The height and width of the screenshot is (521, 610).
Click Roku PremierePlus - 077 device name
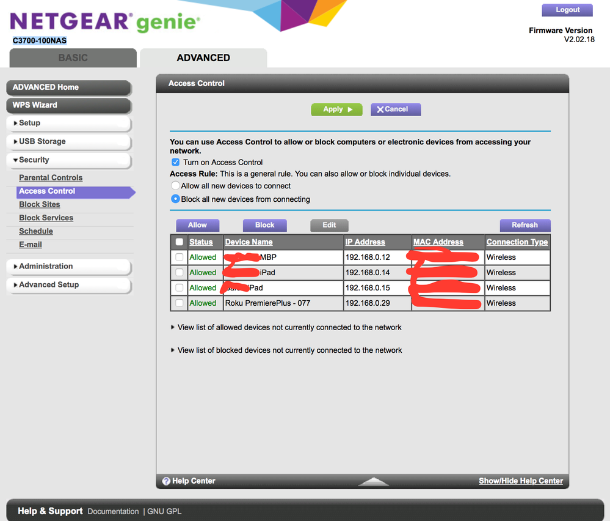267,303
